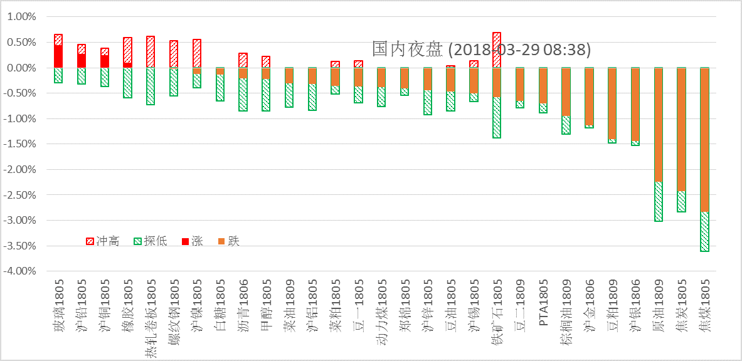Click the 冲高 legend swatch
Image resolution: width=742 pixels, height=361 pixels.
tap(90, 241)
